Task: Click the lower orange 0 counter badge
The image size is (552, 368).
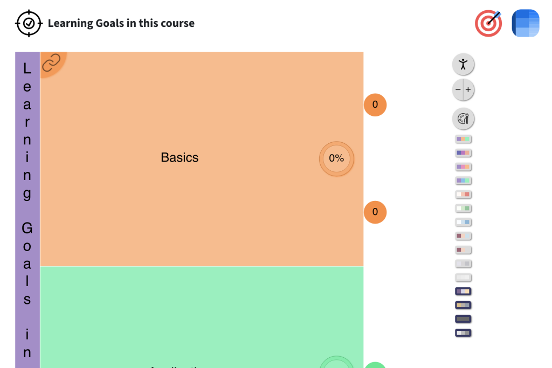Action: tap(375, 212)
